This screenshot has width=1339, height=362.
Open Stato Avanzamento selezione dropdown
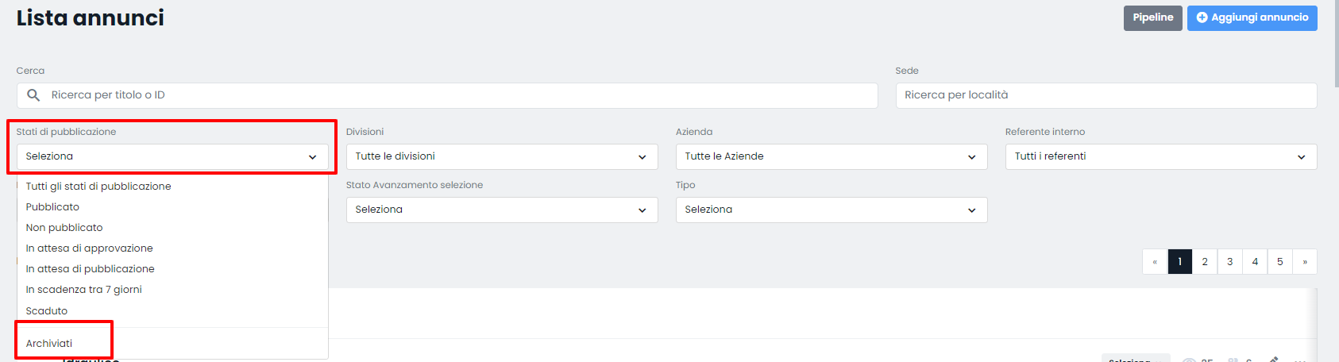pos(502,210)
